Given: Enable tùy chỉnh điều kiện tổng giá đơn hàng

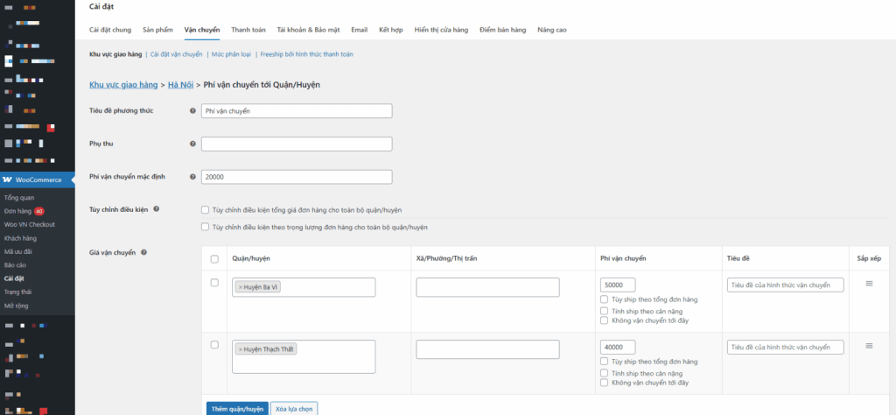Looking at the screenshot, I should [205, 210].
